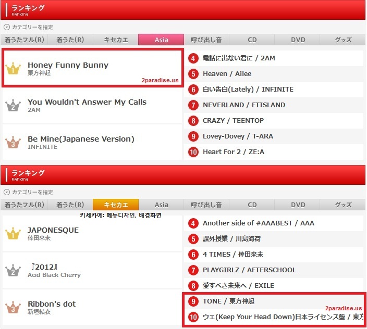Screen dimensions: 367x329
Task: Select 着うた(R) tab in lower ranking
Action: 70,205
